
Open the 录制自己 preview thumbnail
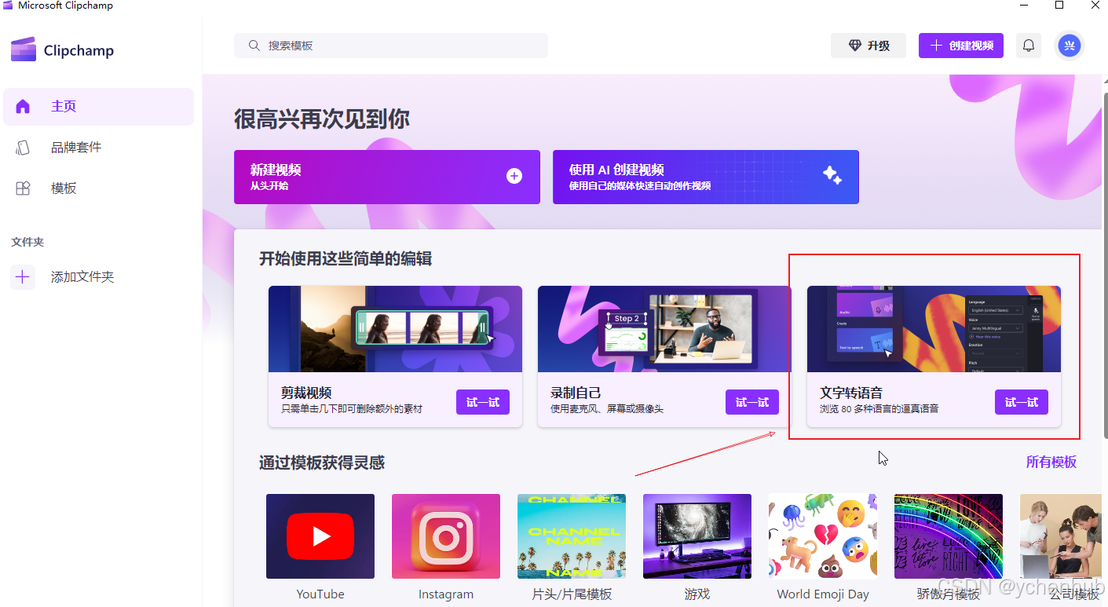click(x=664, y=329)
